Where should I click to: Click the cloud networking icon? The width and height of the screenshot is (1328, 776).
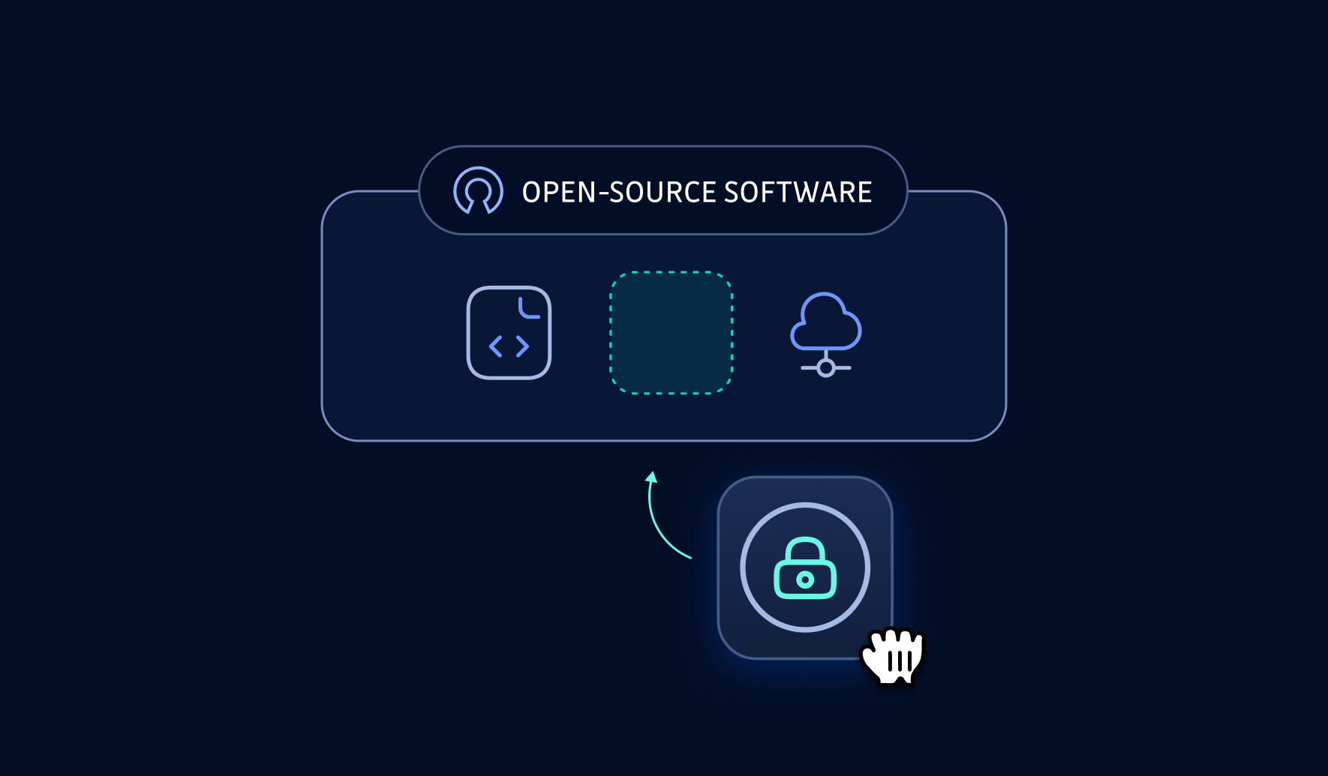click(x=825, y=324)
